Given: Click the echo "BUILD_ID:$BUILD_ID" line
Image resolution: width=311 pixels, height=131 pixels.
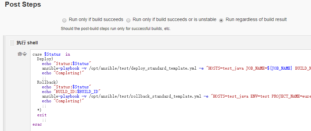Looking at the screenshot, I should 71,92.
